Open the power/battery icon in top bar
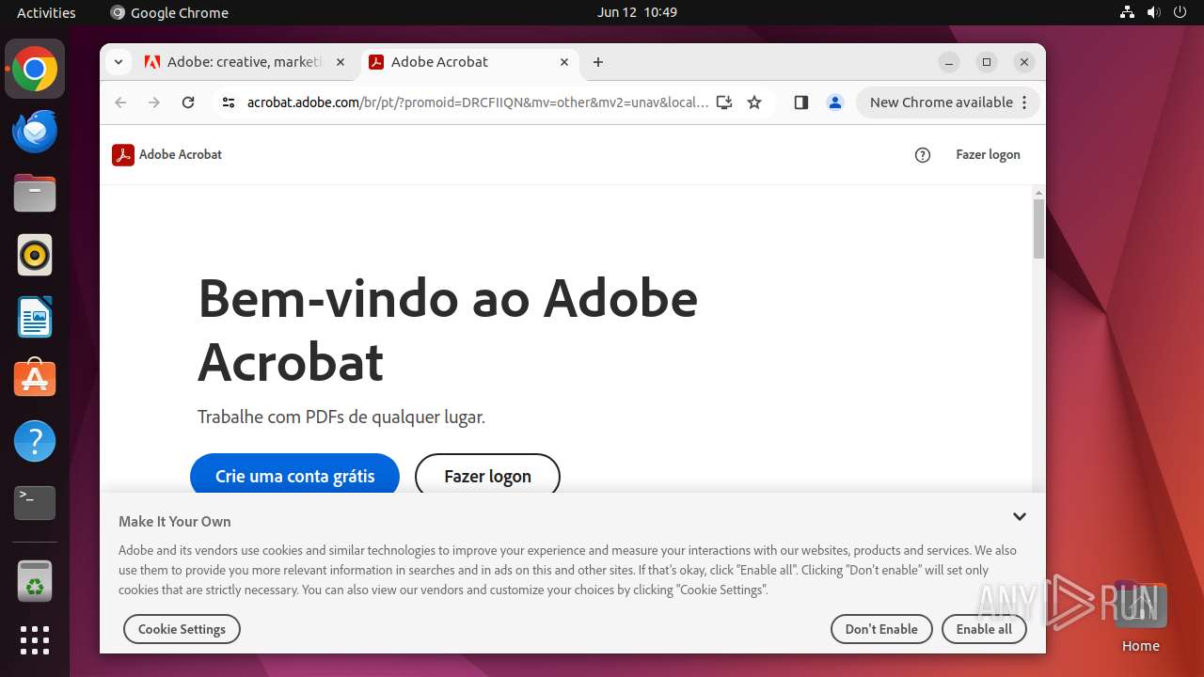The image size is (1204, 677). pos(1180,12)
